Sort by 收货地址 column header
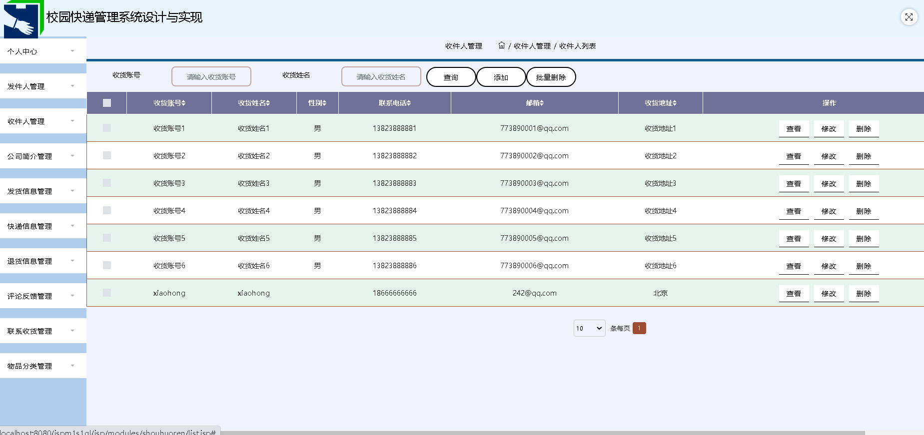 661,103
